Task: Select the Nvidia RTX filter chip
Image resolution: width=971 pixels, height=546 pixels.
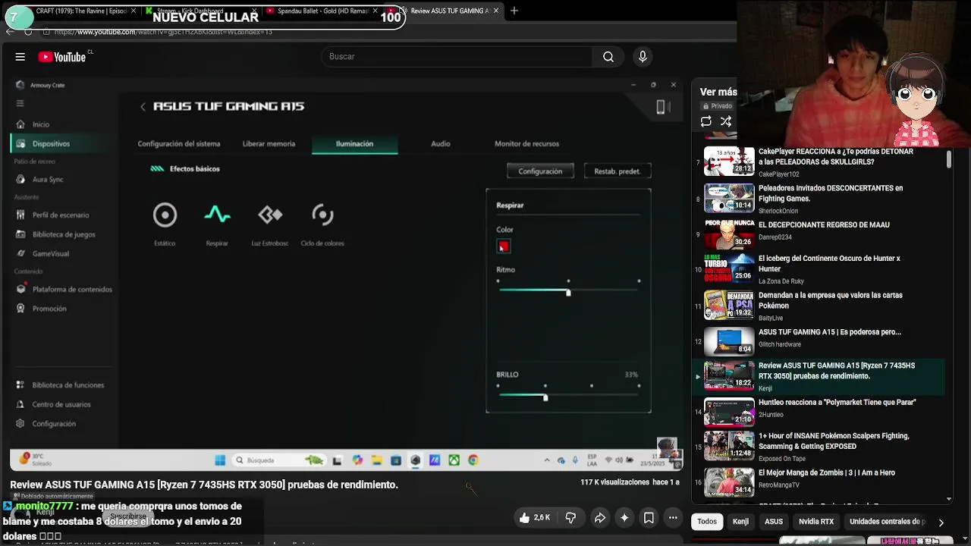Action: [x=816, y=522]
